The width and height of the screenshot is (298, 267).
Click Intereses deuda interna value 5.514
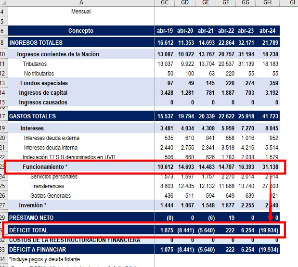pos(272,148)
